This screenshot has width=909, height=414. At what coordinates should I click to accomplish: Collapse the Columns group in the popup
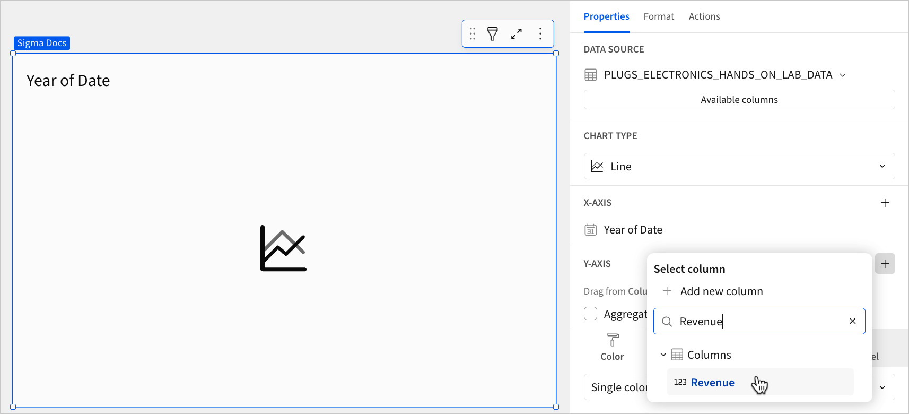click(x=662, y=354)
